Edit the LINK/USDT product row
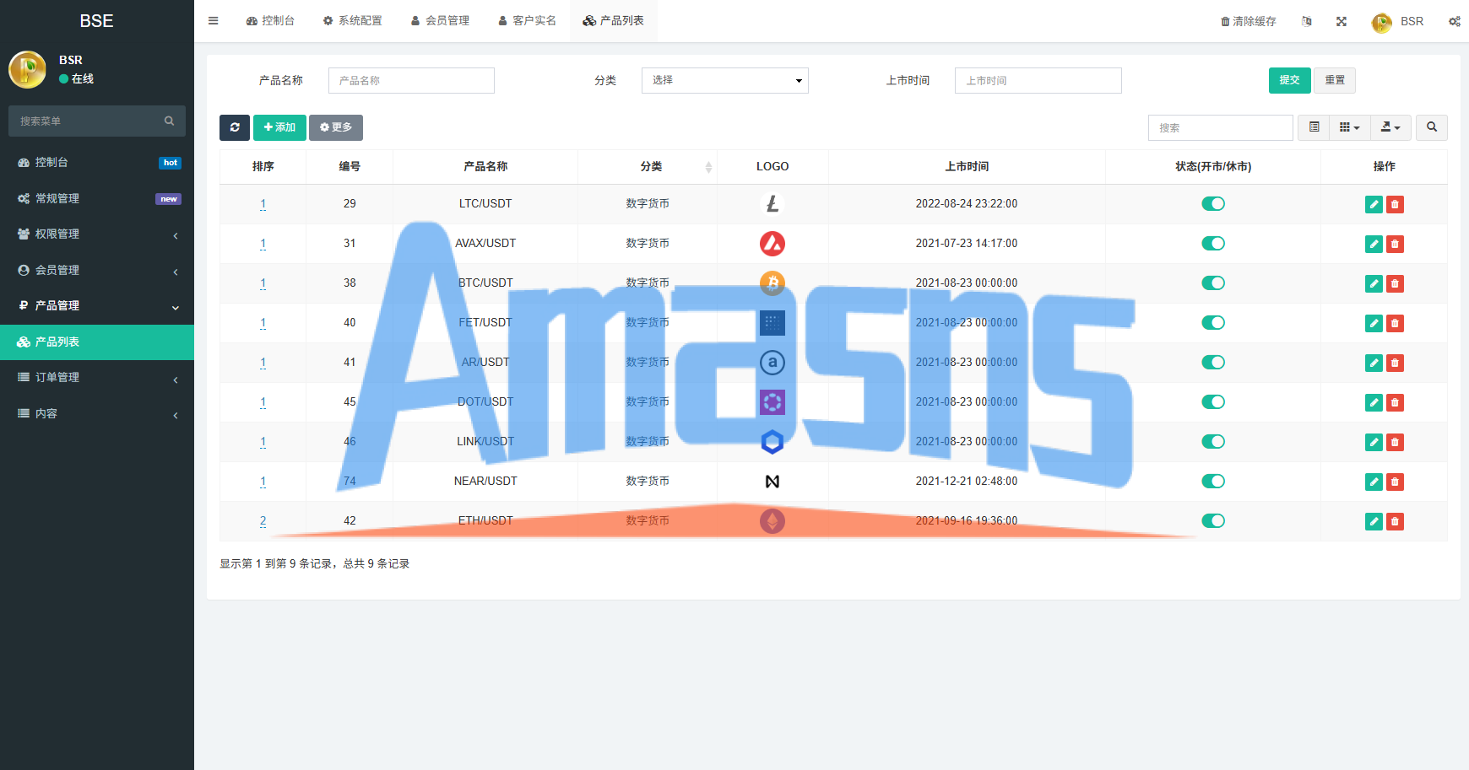This screenshot has height=770, width=1469. coord(1374,442)
